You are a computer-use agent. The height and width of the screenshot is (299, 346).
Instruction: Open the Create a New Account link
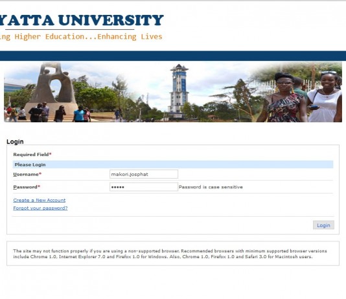[40, 200]
